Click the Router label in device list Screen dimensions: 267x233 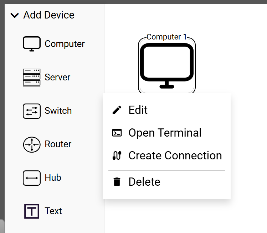tap(58, 144)
